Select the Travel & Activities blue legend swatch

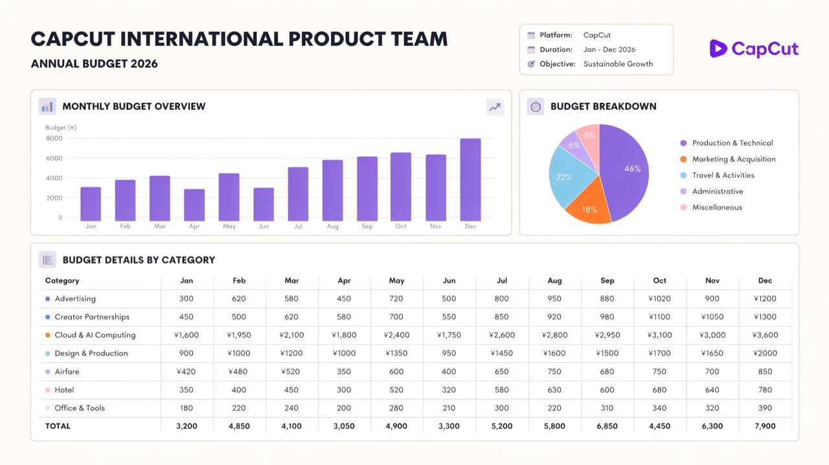683,175
